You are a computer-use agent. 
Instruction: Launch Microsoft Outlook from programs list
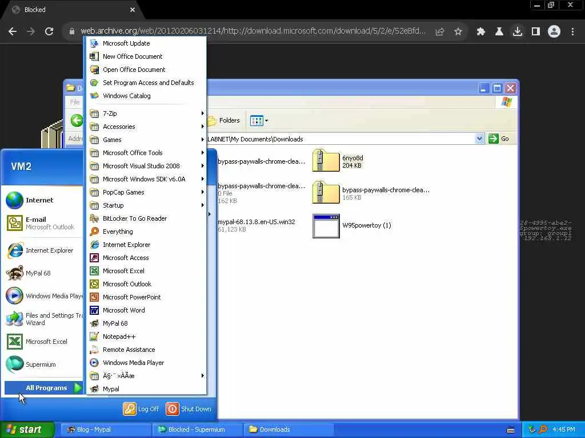pos(146,284)
